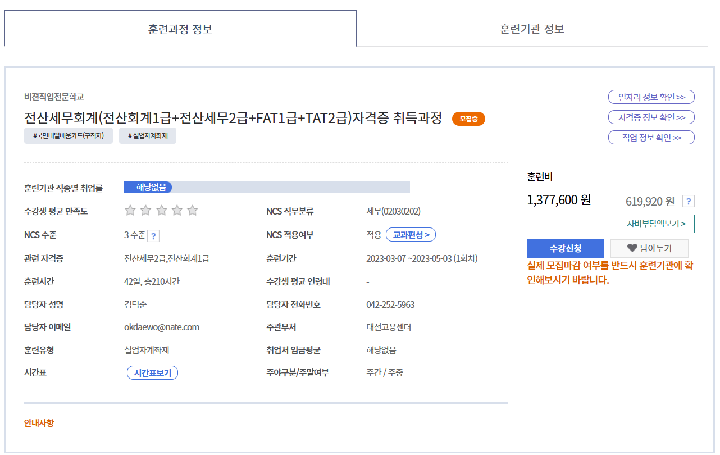720x455 pixels.
Task: Click the contact name 김덕순
Action: (135, 304)
